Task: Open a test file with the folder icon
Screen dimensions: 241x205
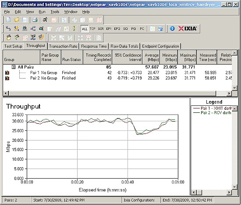Action: tap(17, 20)
